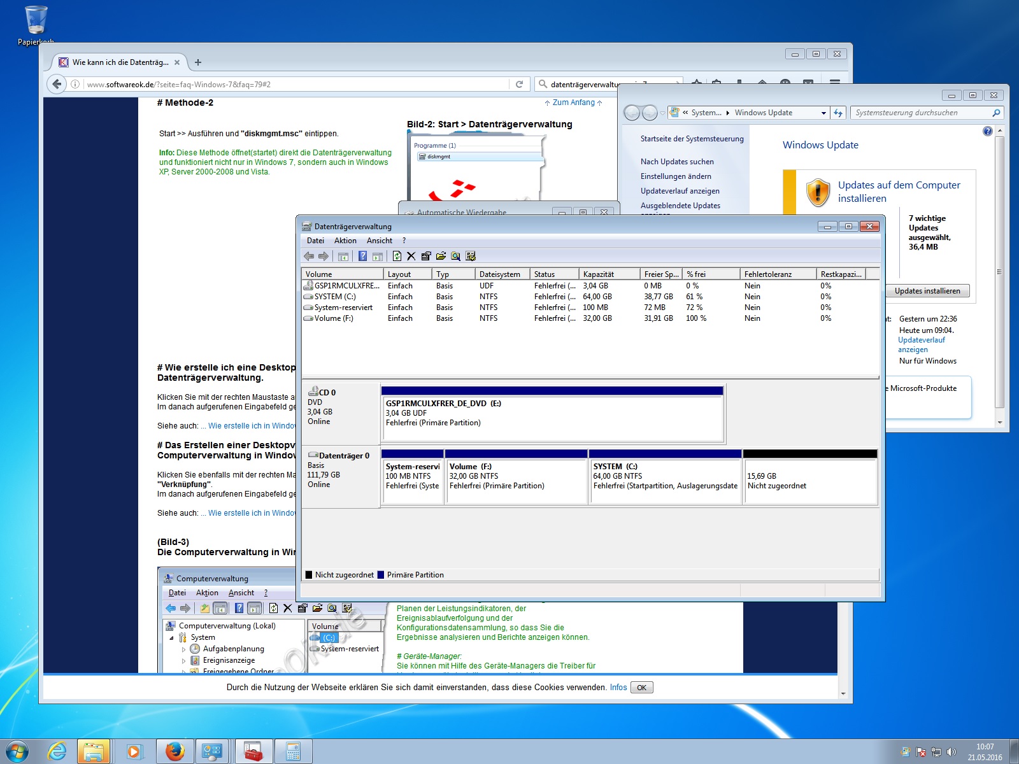Click the last Datenträgerverwaltung toolbar settings icon
This screenshot has width=1019, height=764.
tap(471, 256)
